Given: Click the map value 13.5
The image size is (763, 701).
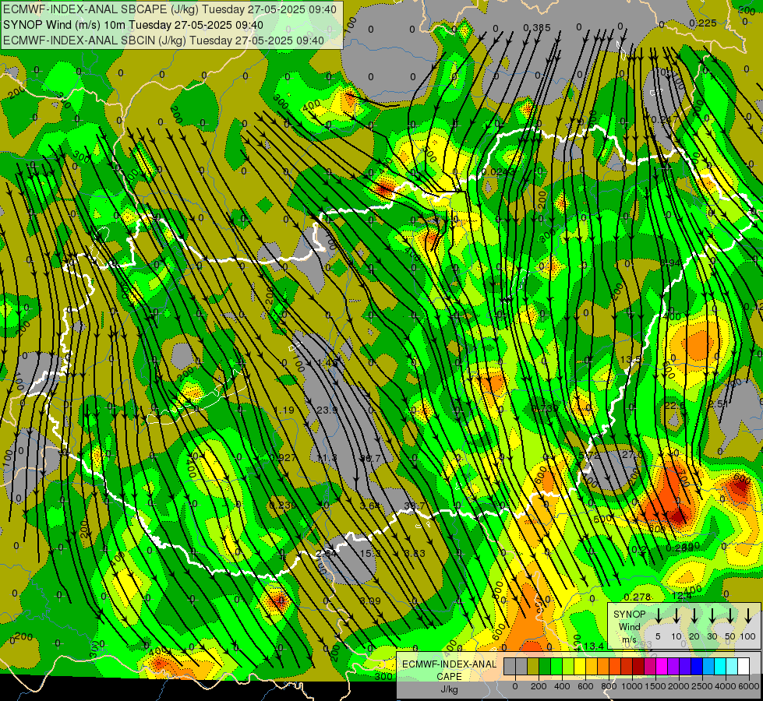Looking at the screenshot, I should (631, 360).
